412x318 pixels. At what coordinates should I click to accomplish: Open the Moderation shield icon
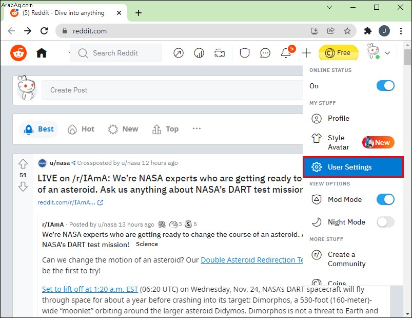(245, 53)
